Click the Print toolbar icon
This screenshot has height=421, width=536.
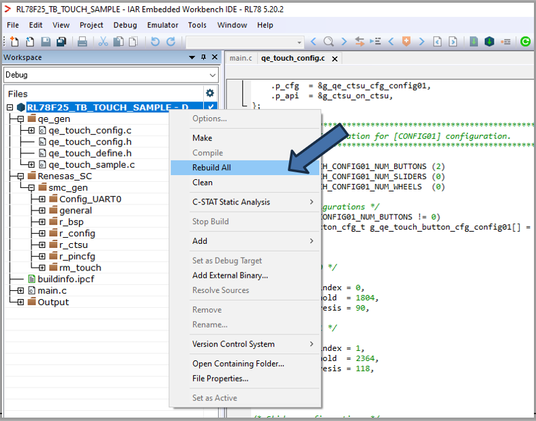[83, 42]
